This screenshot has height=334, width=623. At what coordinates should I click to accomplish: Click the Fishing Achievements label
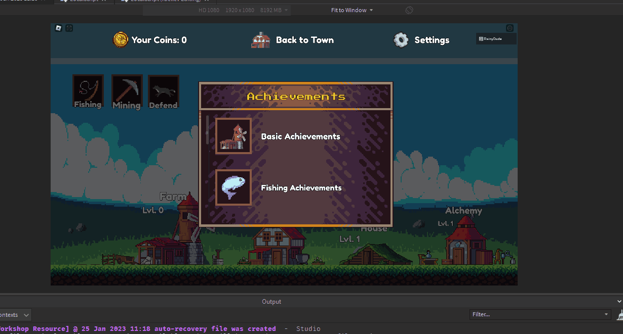(x=301, y=187)
